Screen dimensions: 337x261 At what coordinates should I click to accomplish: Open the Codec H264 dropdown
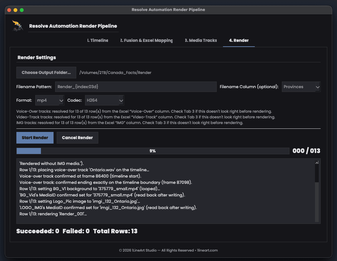105,100
